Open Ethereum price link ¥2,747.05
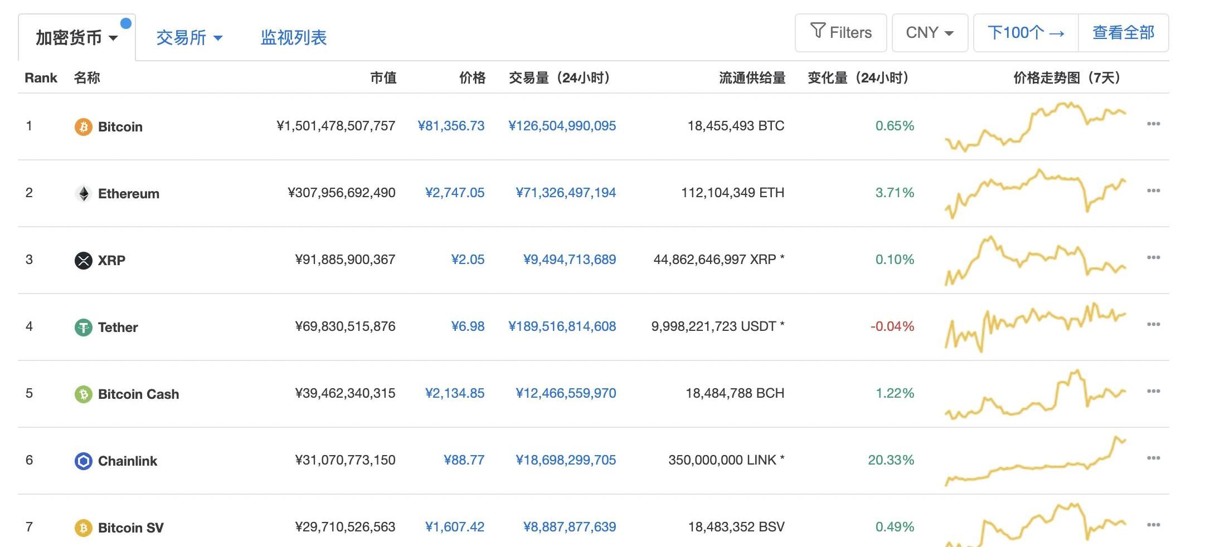 coord(454,193)
